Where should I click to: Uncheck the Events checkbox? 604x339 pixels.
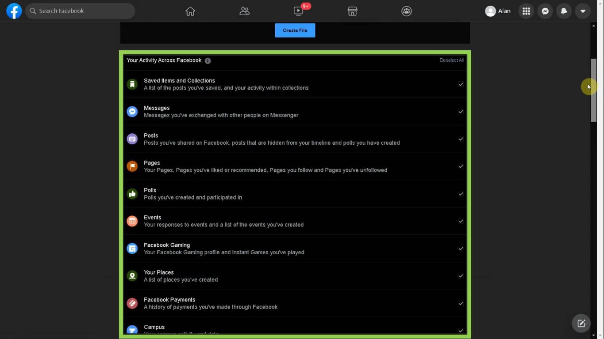[461, 221]
